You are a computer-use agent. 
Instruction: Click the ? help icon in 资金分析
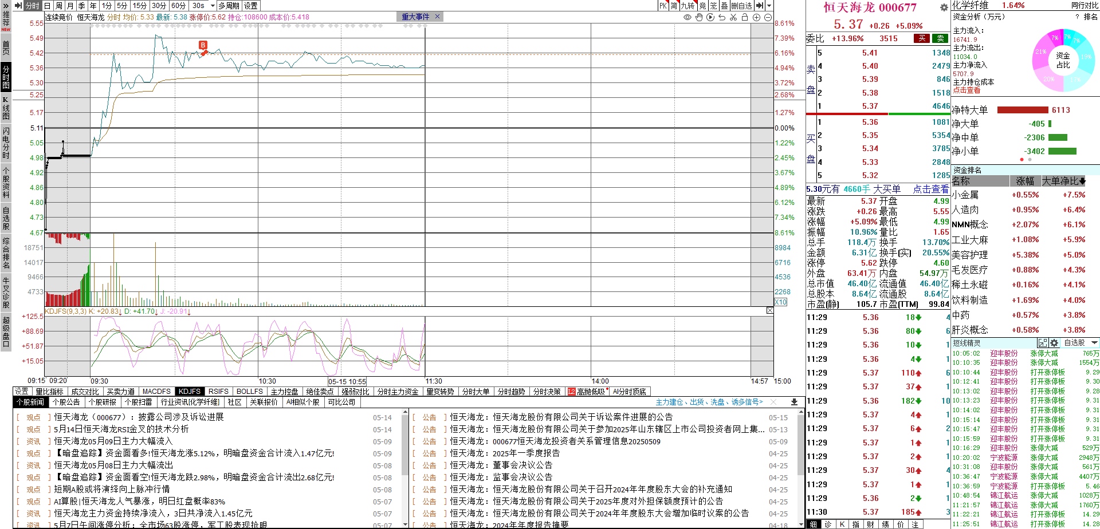1077,17
